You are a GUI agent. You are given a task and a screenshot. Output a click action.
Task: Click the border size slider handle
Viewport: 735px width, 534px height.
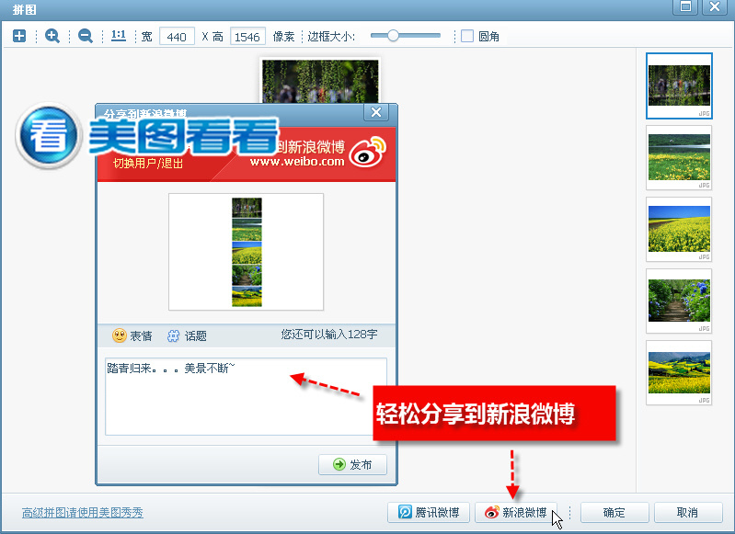point(393,35)
